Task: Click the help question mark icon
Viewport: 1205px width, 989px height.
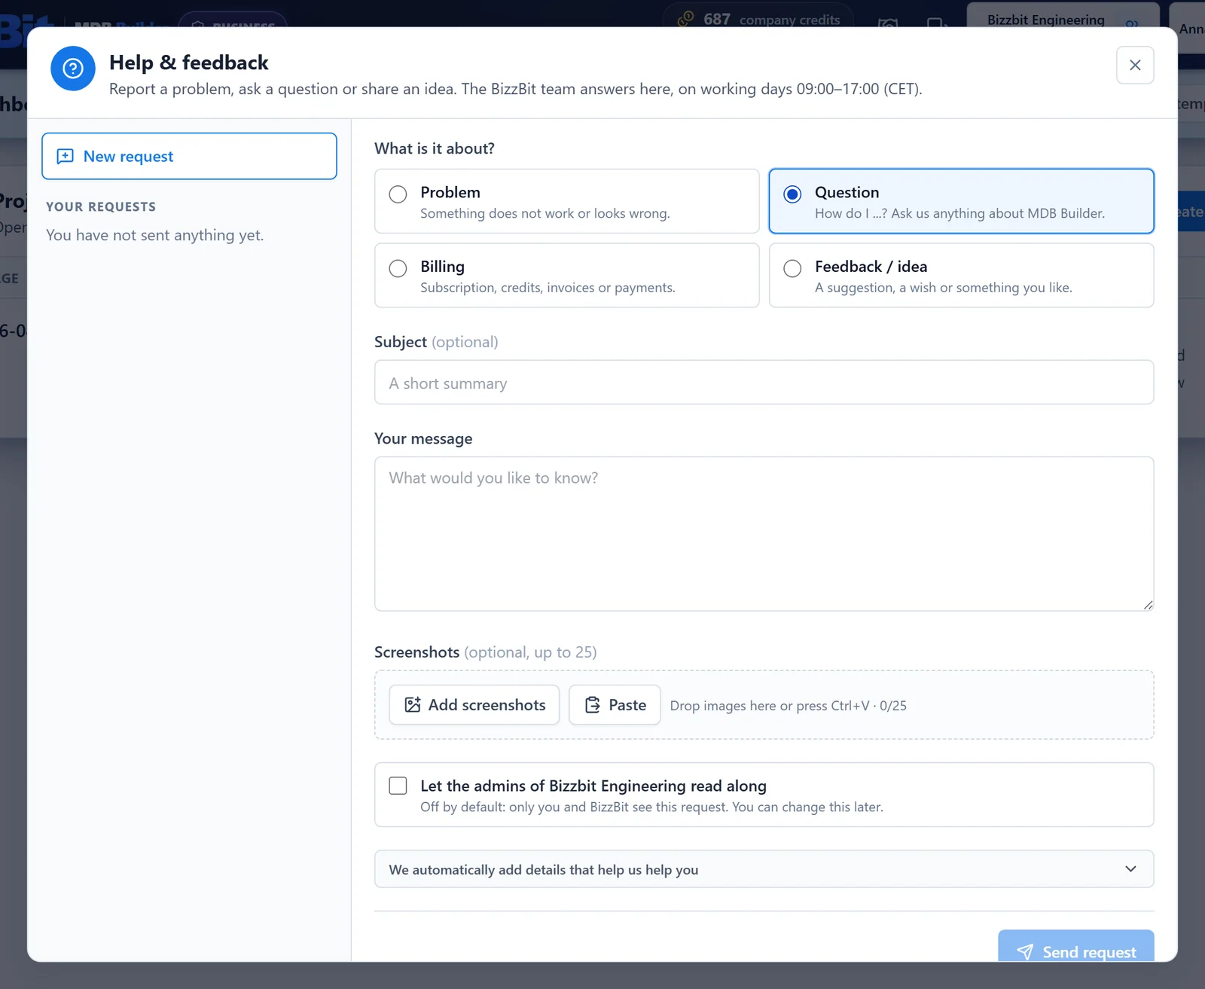Action: (73, 69)
